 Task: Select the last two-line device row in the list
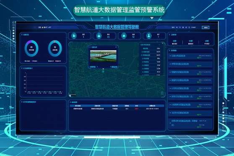click(x=190, y=123)
